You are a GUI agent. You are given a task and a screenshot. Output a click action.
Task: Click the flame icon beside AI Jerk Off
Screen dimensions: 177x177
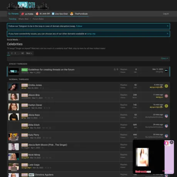37,13
